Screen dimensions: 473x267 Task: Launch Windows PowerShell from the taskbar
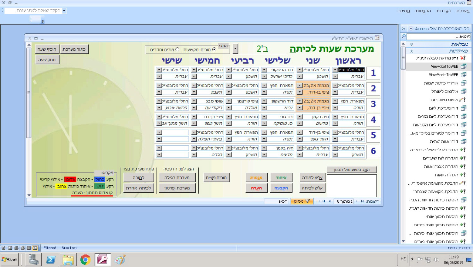[x=51, y=260]
